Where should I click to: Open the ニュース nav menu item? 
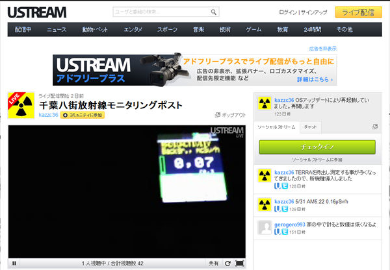57,30
